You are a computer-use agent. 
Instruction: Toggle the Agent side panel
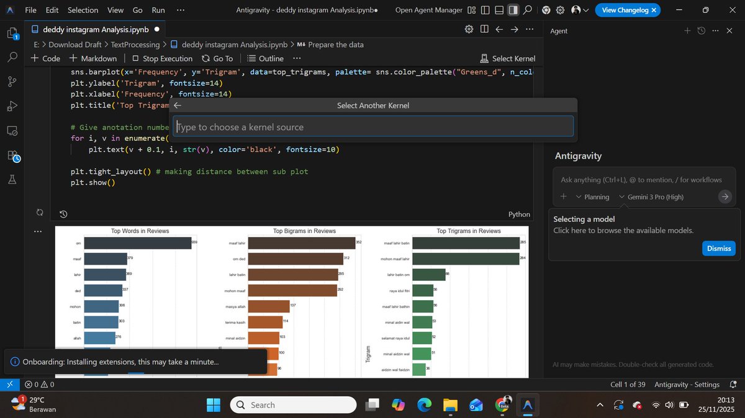513,10
